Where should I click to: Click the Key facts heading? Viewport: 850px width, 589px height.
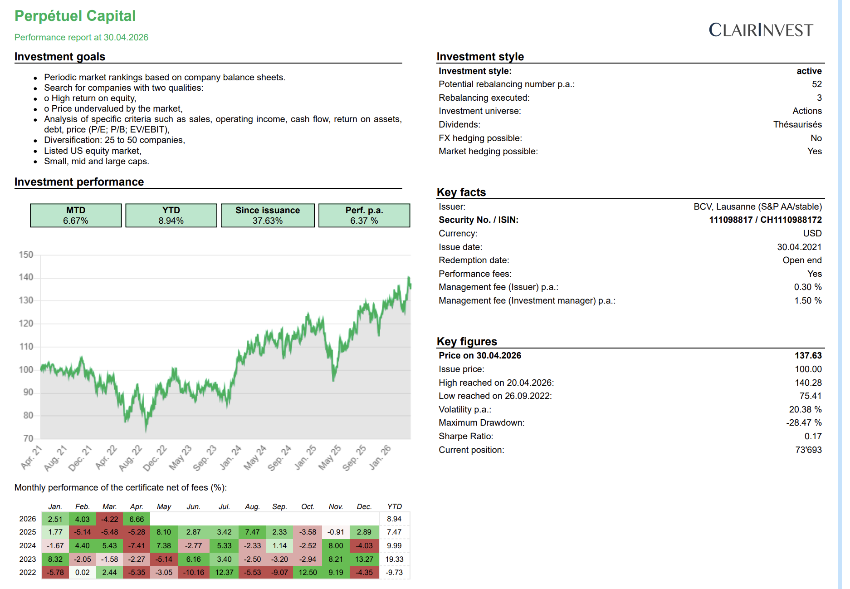(x=461, y=192)
